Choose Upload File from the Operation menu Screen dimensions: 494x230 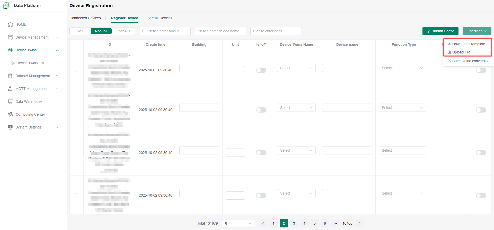(x=461, y=52)
